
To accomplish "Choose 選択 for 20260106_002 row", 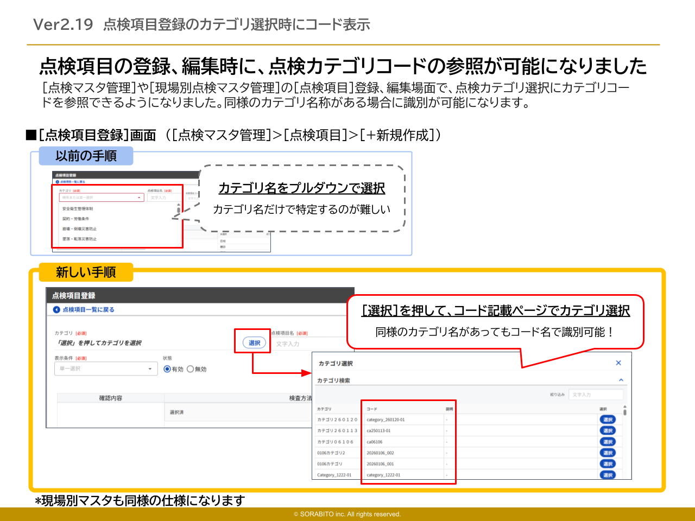I will pyautogui.click(x=608, y=453).
